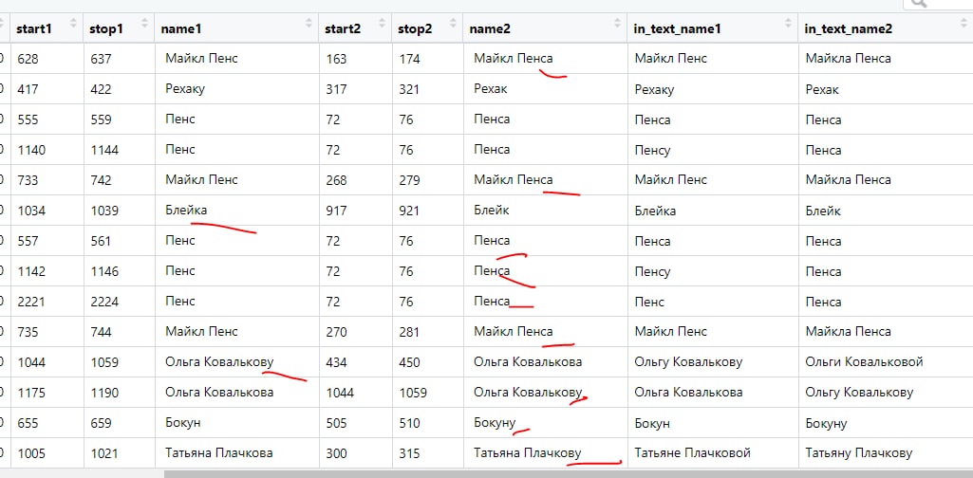Click the name2 cell reading Бокуну
Screen dimensions: 973x478
tap(495, 423)
